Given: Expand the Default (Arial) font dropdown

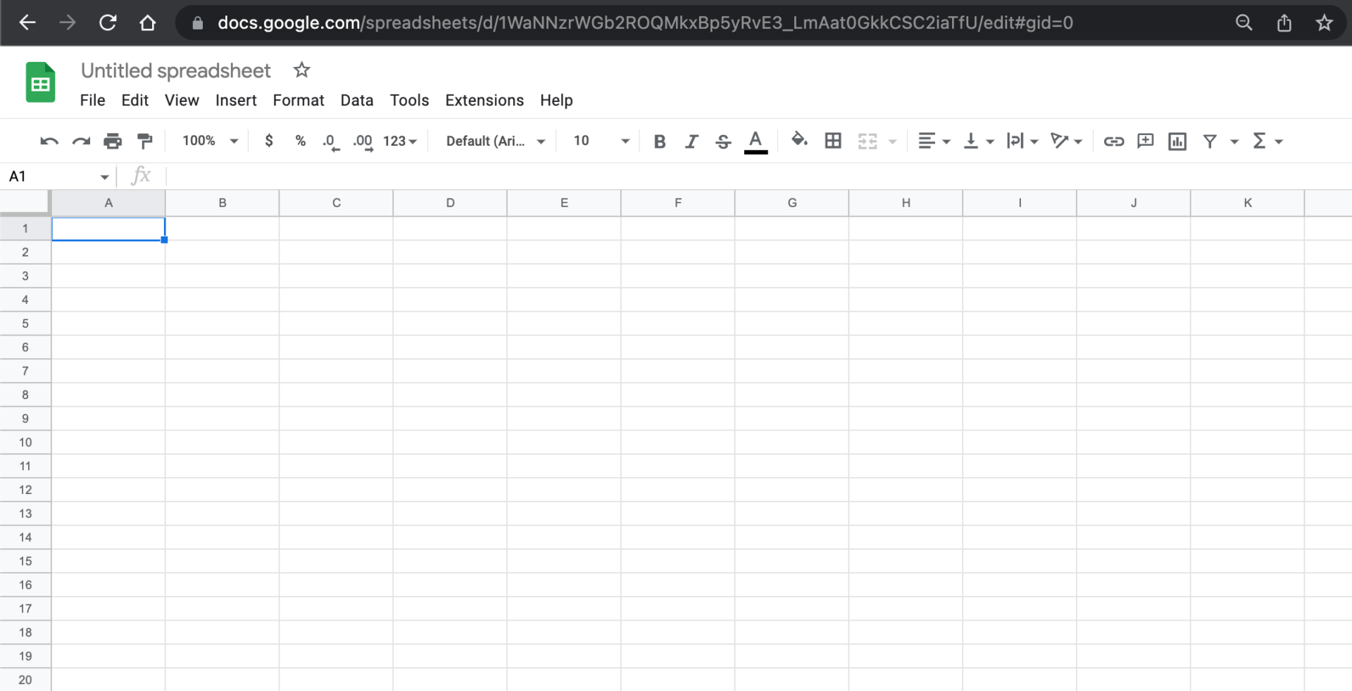Looking at the screenshot, I should click(495, 141).
